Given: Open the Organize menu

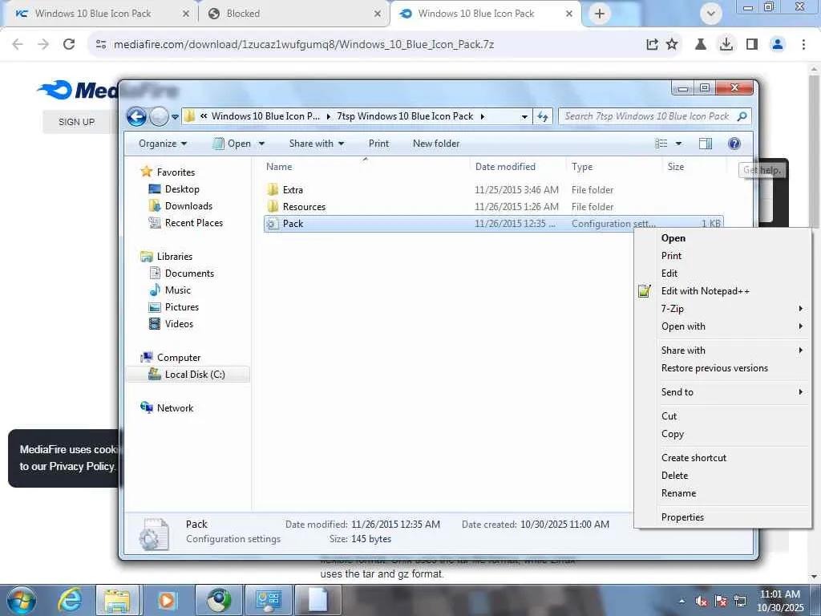Looking at the screenshot, I should click(162, 144).
